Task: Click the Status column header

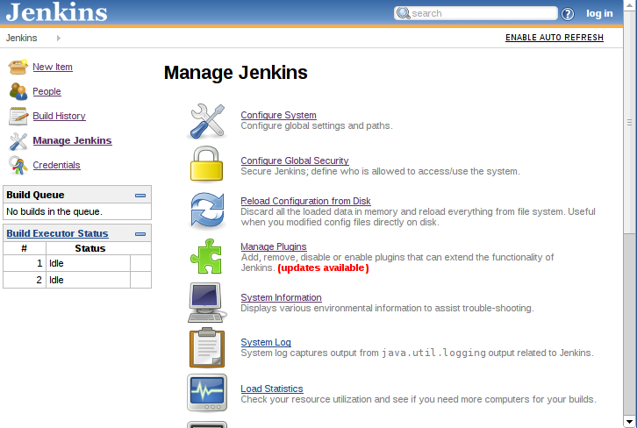Action: point(90,248)
